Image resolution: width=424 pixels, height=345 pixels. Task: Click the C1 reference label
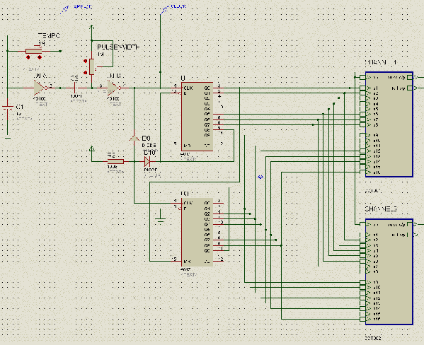click(20, 107)
